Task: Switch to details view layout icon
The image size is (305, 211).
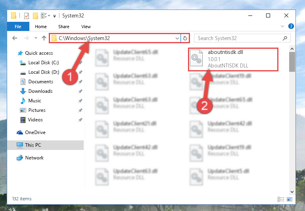Action: tap(281, 199)
